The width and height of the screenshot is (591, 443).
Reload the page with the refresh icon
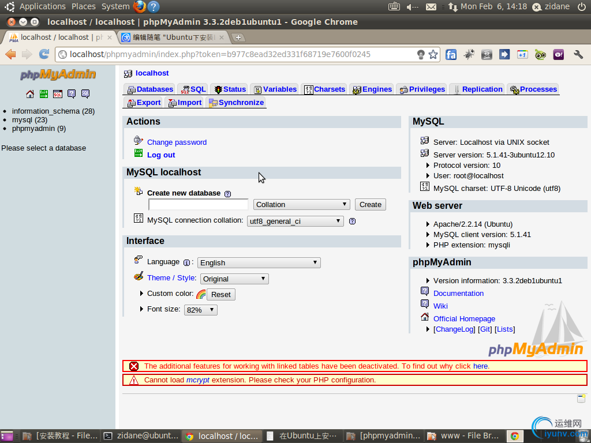click(x=44, y=55)
